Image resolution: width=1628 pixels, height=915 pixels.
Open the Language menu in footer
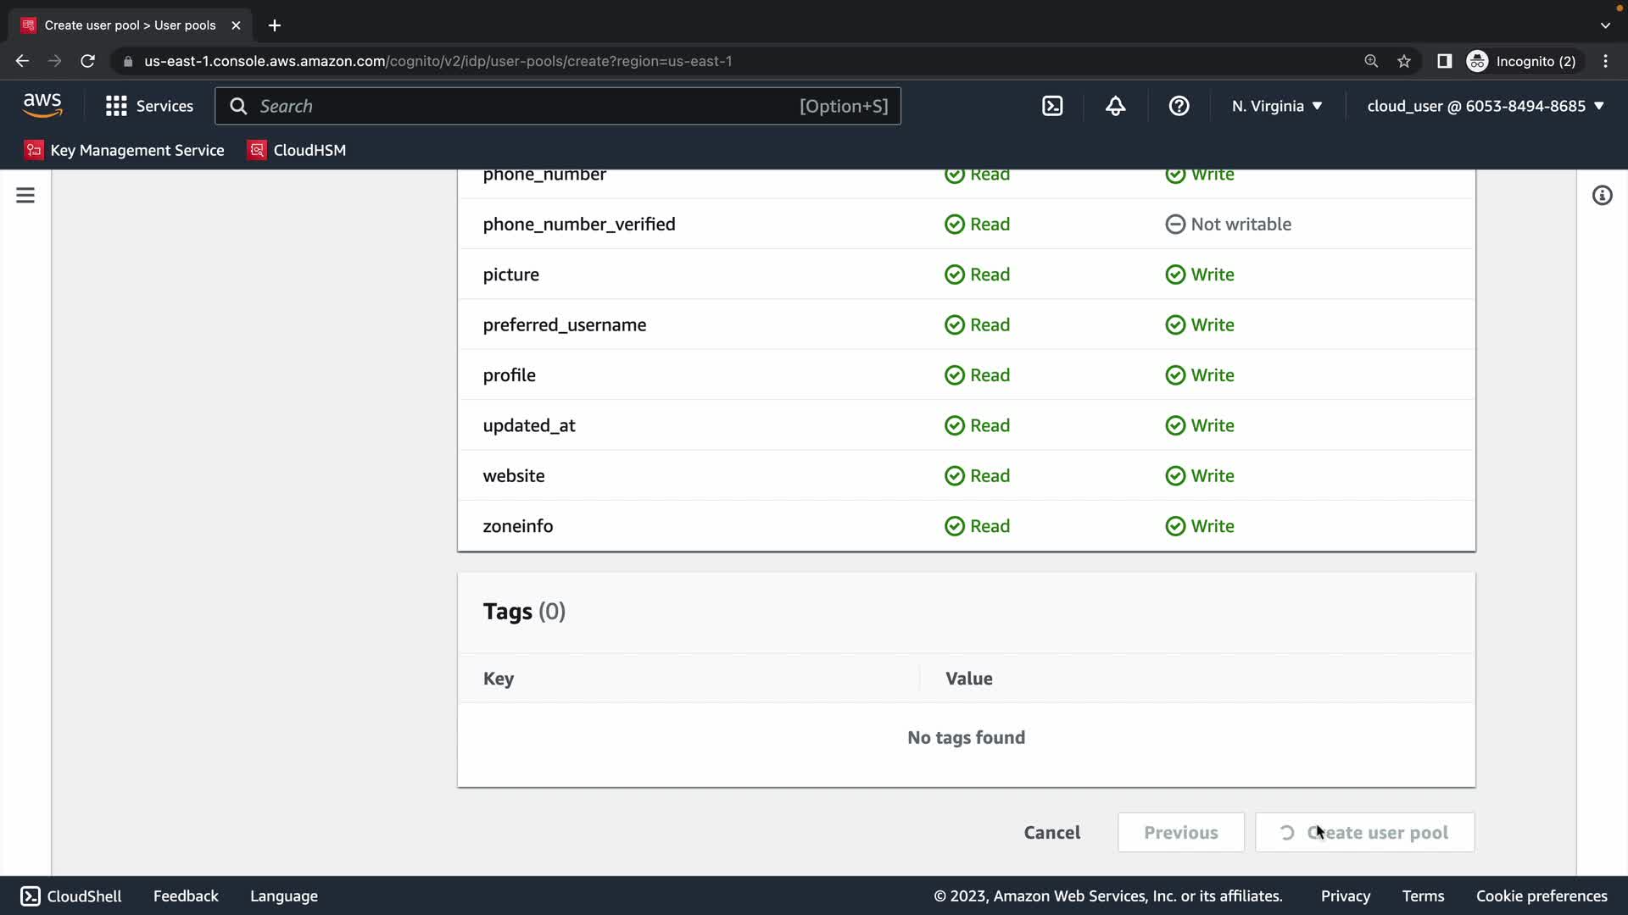coord(283,896)
